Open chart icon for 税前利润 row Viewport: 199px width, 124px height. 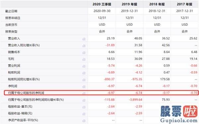84,73
